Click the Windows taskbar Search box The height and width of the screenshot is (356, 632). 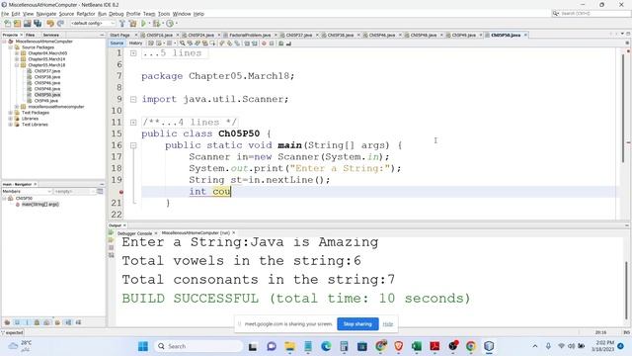tap(198, 346)
